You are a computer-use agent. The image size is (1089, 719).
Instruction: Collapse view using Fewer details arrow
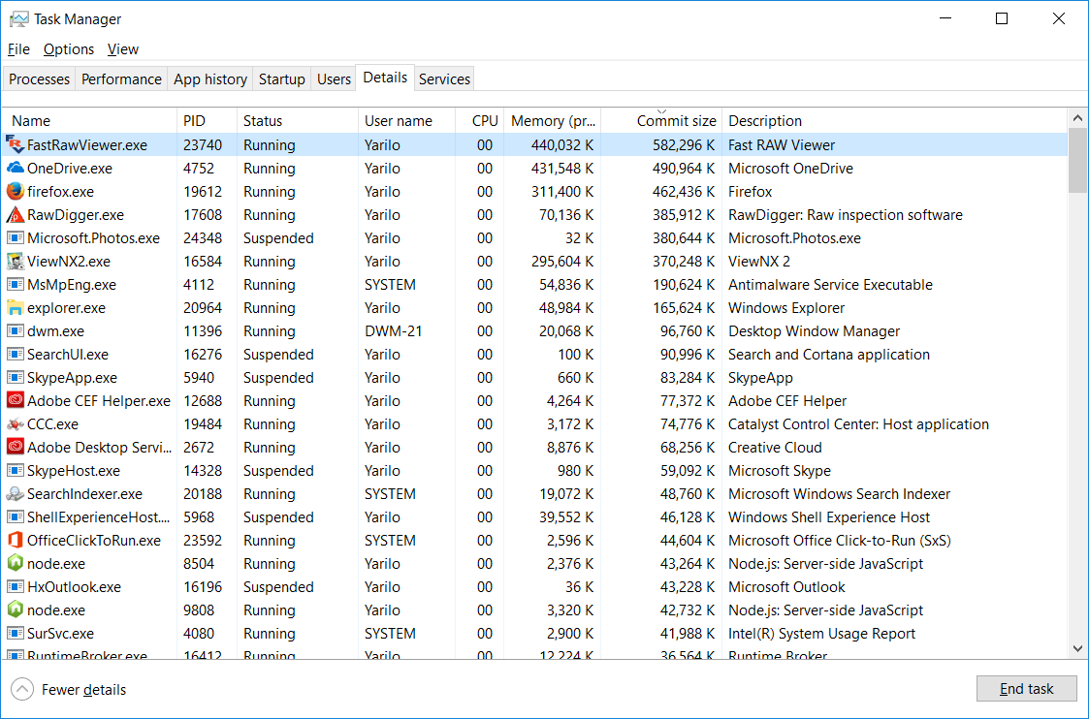click(21, 690)
